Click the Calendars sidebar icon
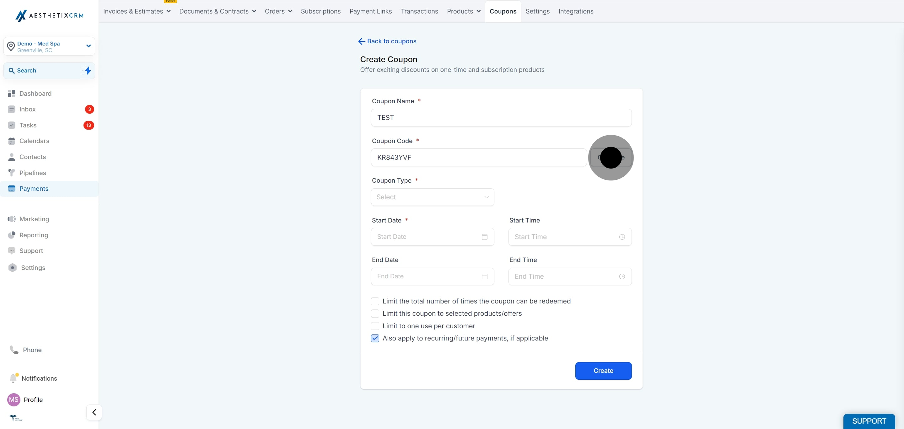Viewport: 904px width, 429px height. [x=12, y=141]
